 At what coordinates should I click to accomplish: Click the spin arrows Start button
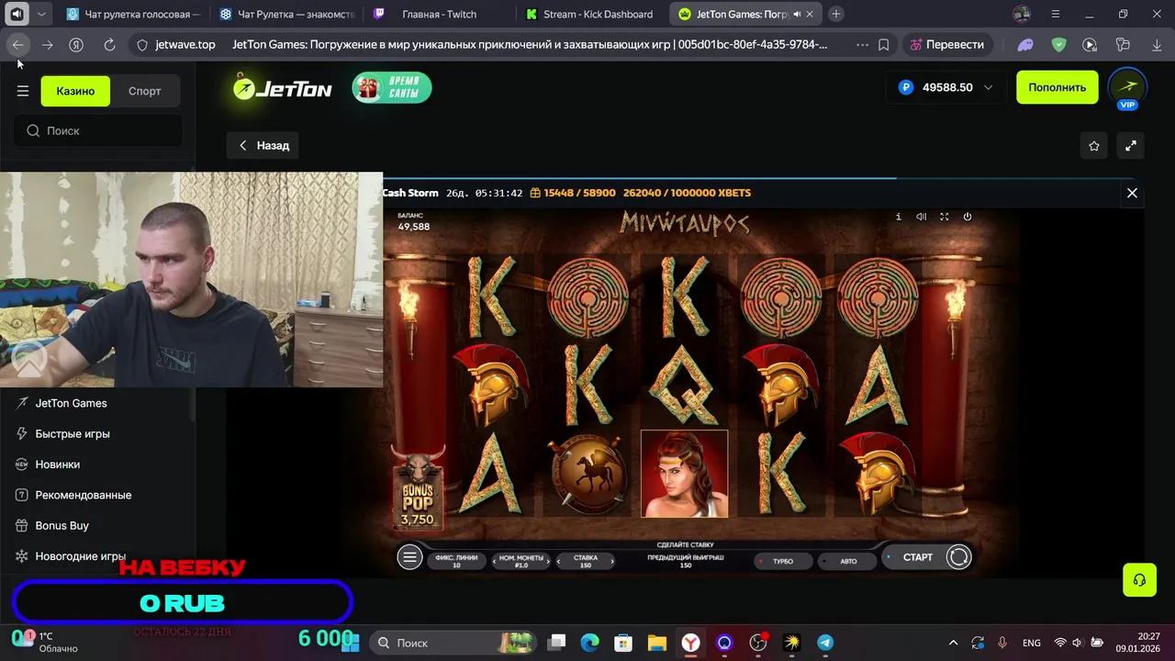tap(958, 557)
